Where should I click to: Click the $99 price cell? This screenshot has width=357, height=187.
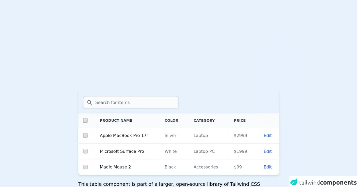coord(238,167)
